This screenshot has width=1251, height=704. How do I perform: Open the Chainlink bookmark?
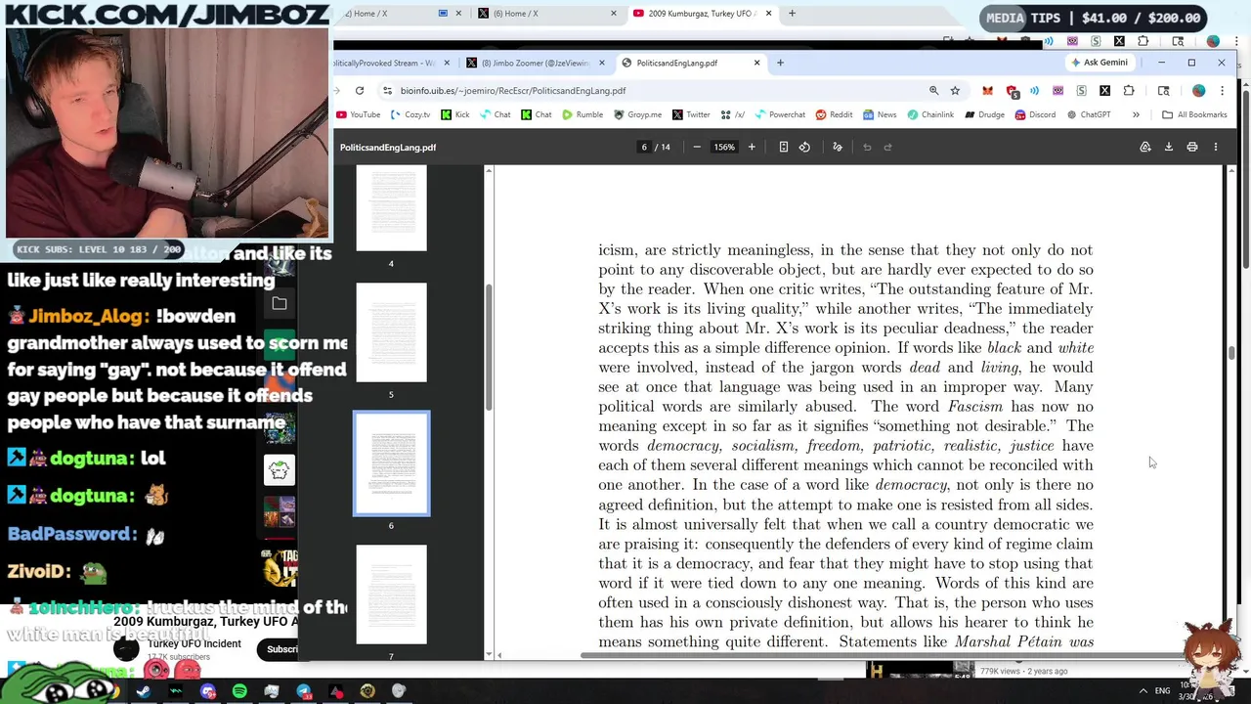(929, 114)
